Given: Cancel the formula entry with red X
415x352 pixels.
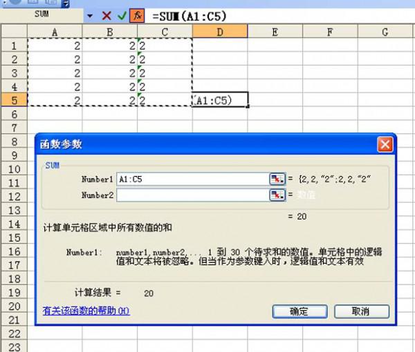Looking at the screenshot, I should [x=107, y=16].
